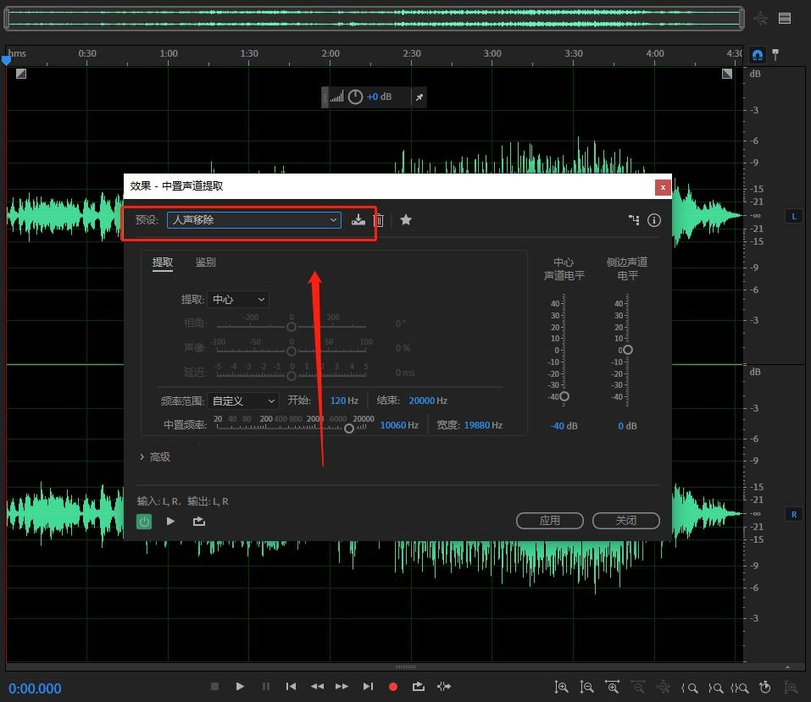Click the HUD volume knob
Viewport: 811px width, 702px height.
point(355,97)
